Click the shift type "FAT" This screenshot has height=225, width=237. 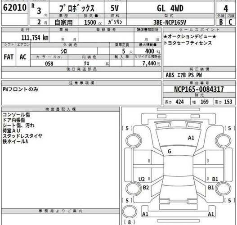click(9, 57)
